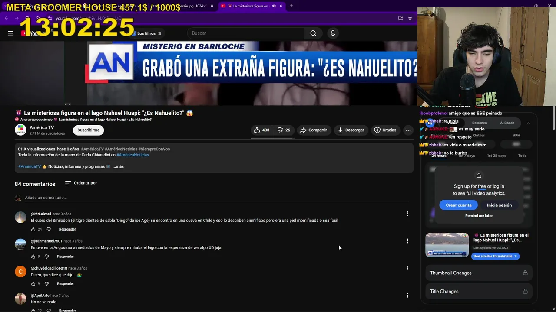
Task: Switch to AI Coach tab in analytics panel
Action: pyautogui.click(x=507, y=123)
